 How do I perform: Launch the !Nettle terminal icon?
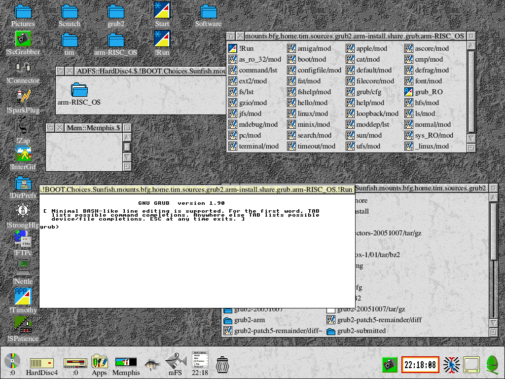pyautogui.click(x=23, y=272)
